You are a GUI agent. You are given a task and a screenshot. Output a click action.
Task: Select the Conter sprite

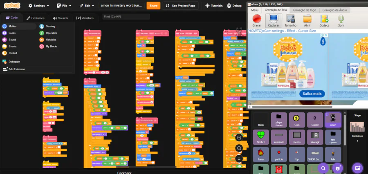coord(315,120)
